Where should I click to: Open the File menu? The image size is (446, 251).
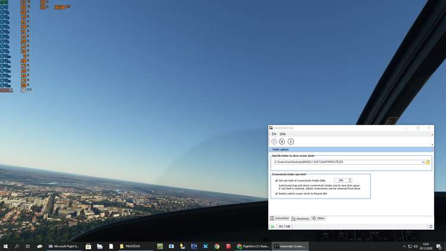click(274, 134)
